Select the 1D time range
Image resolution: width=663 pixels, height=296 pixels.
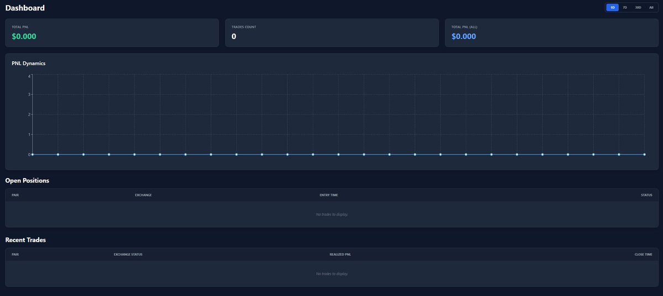point(613,8)
